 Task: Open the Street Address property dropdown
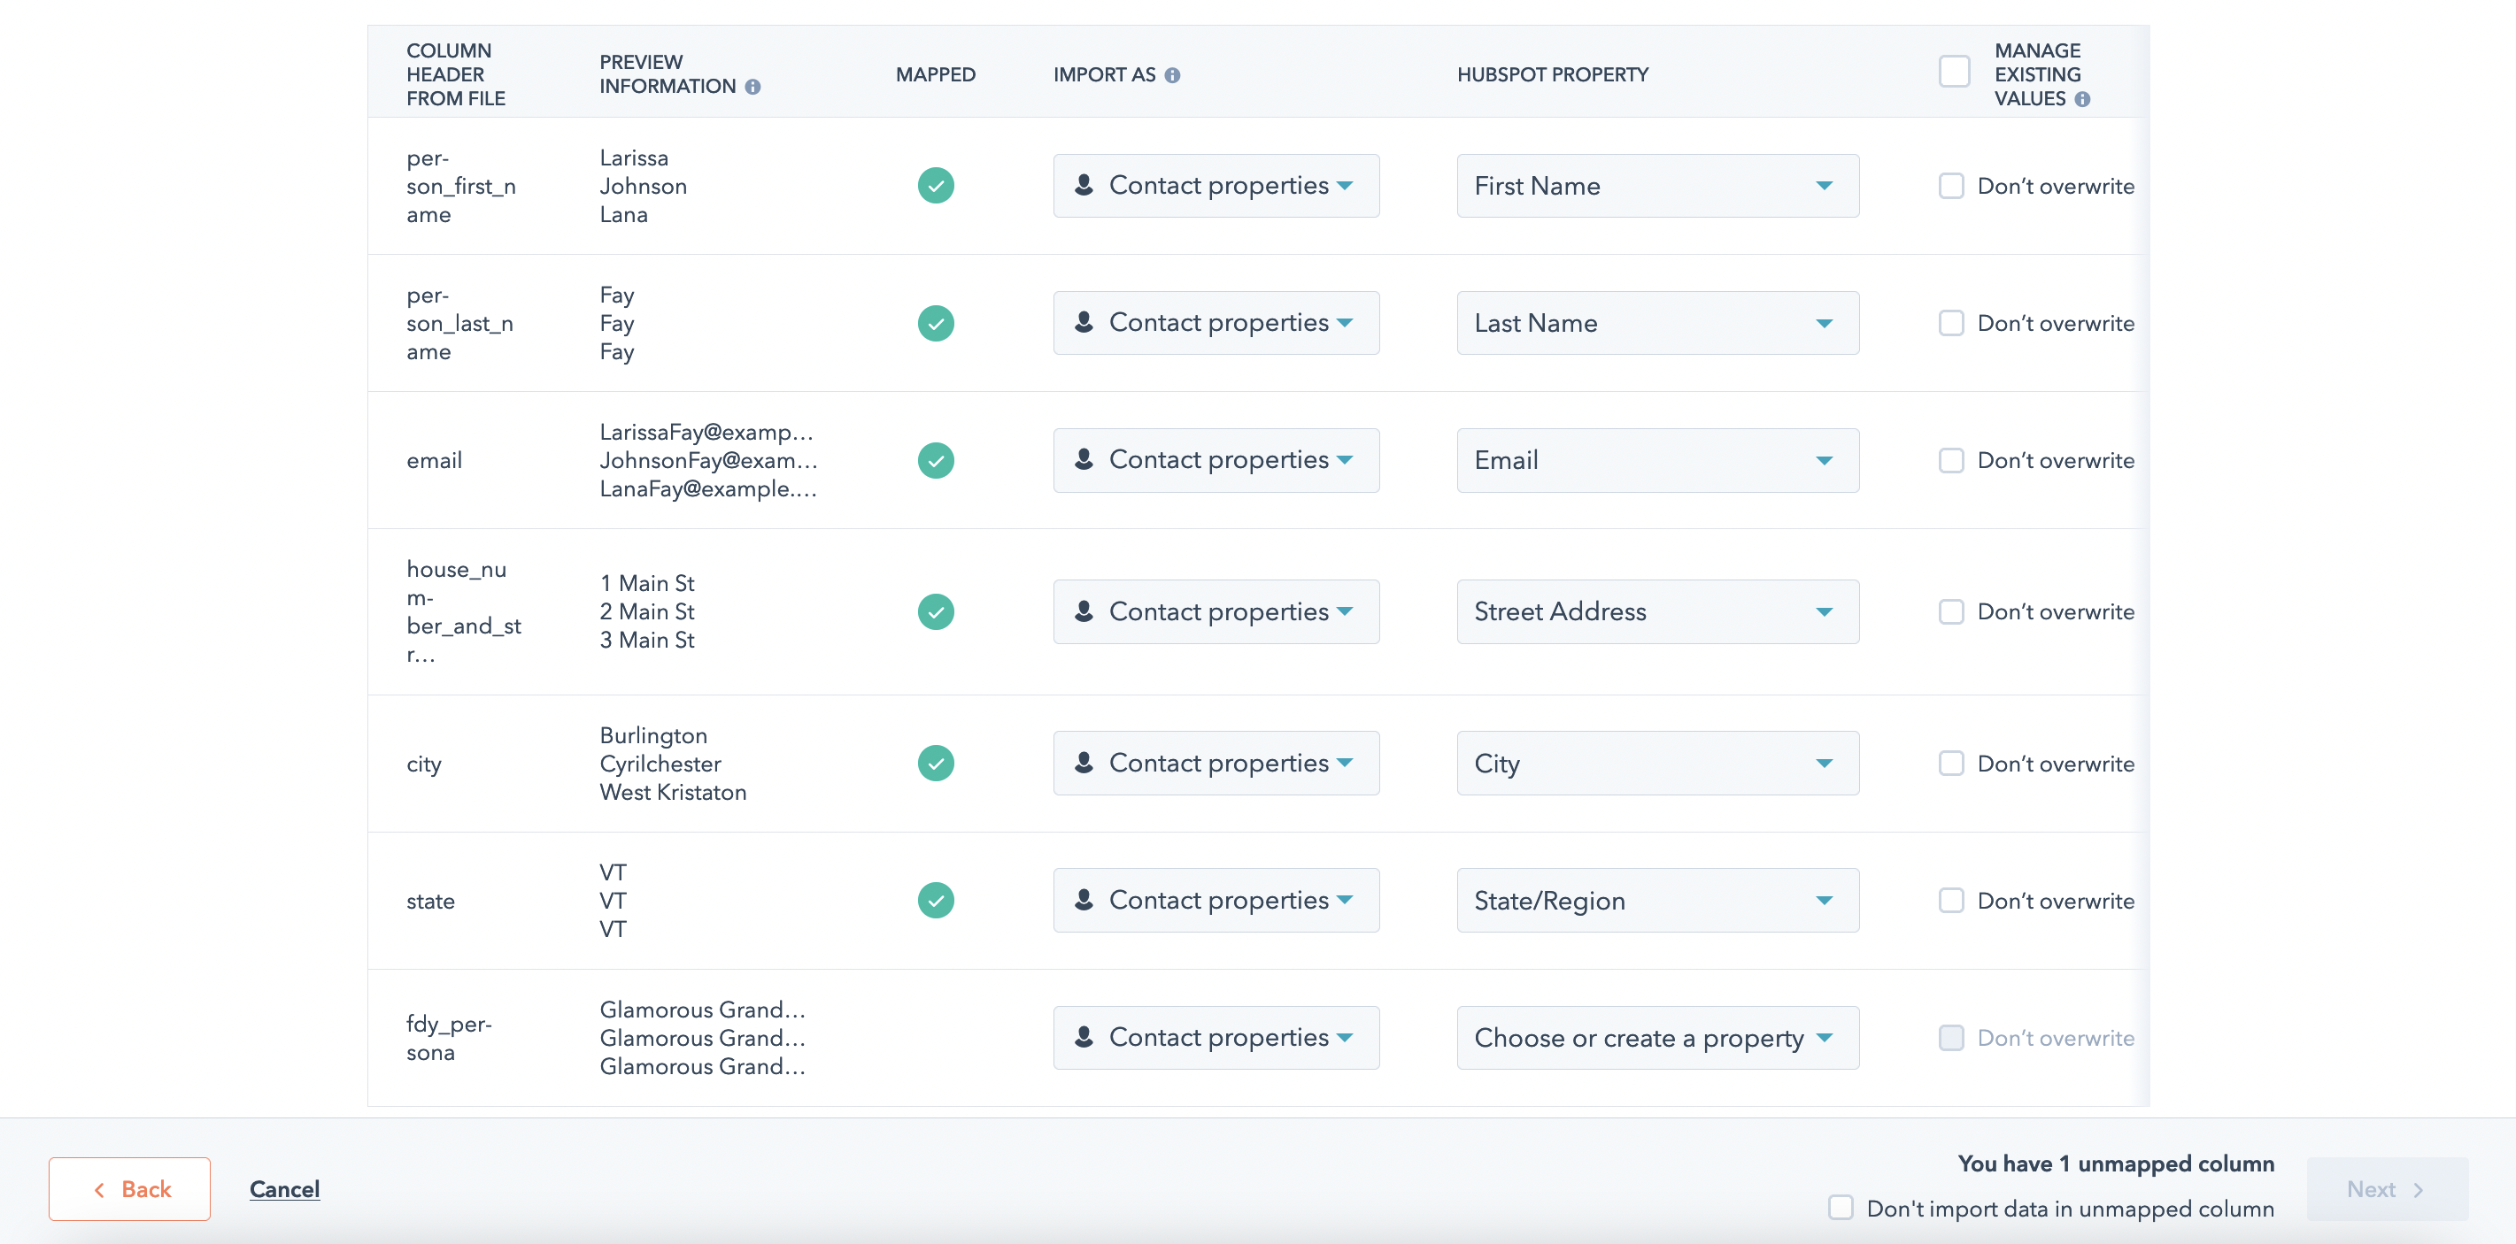point(1657,611)
